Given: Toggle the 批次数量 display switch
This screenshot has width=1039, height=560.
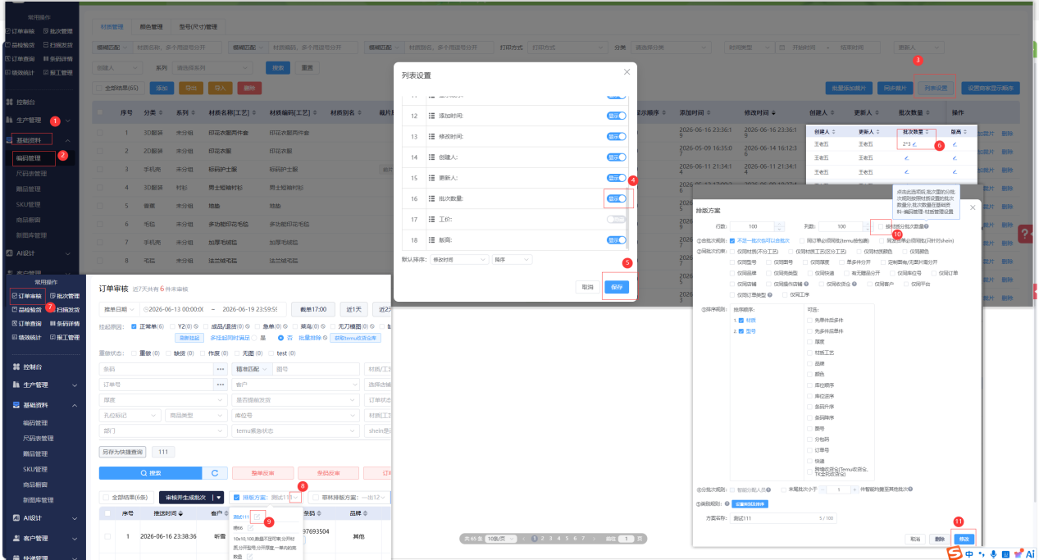Looking at the screenshot, I should [x=616, y=198].
